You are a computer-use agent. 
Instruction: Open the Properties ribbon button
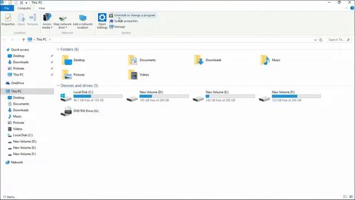pyautogui.click(x=8, y=19)
